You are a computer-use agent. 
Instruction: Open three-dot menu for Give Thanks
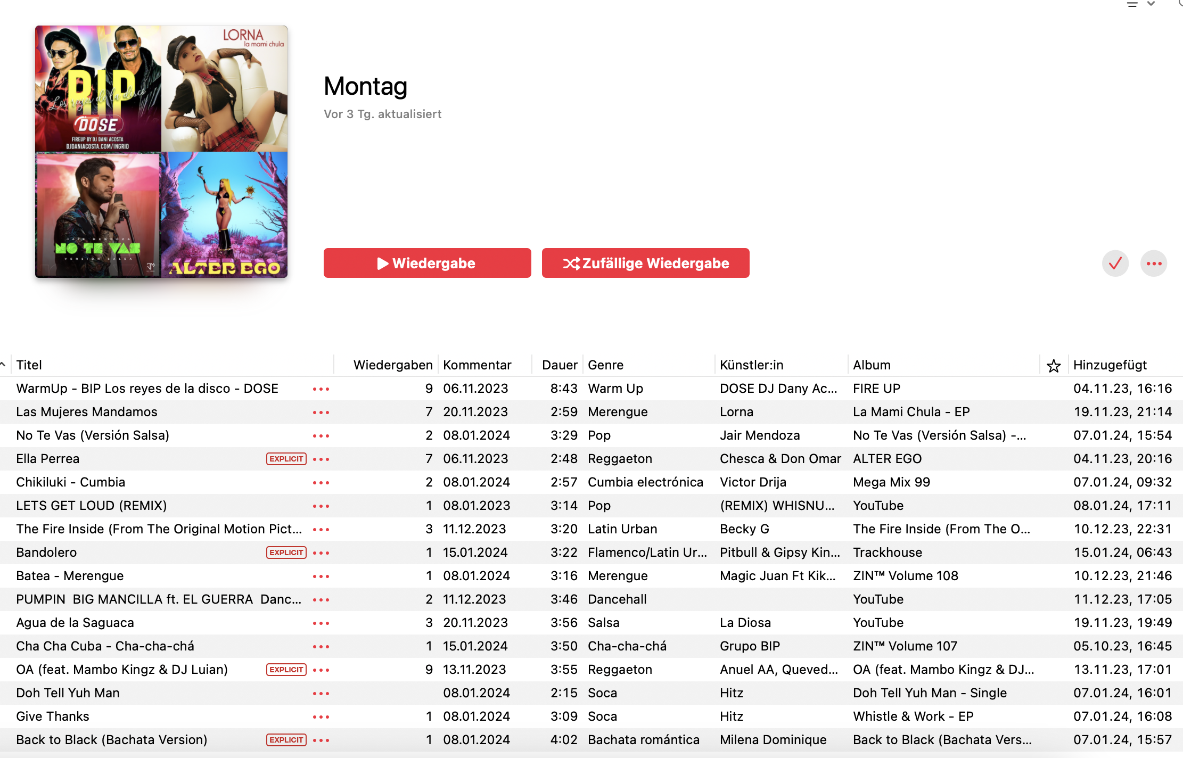click(x=321, y=717)
